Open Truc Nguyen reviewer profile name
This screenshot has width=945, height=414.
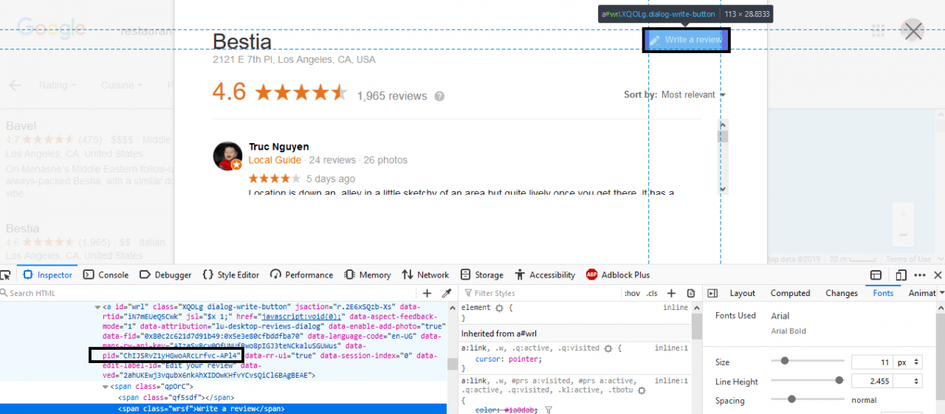click(x=278, y=147)
